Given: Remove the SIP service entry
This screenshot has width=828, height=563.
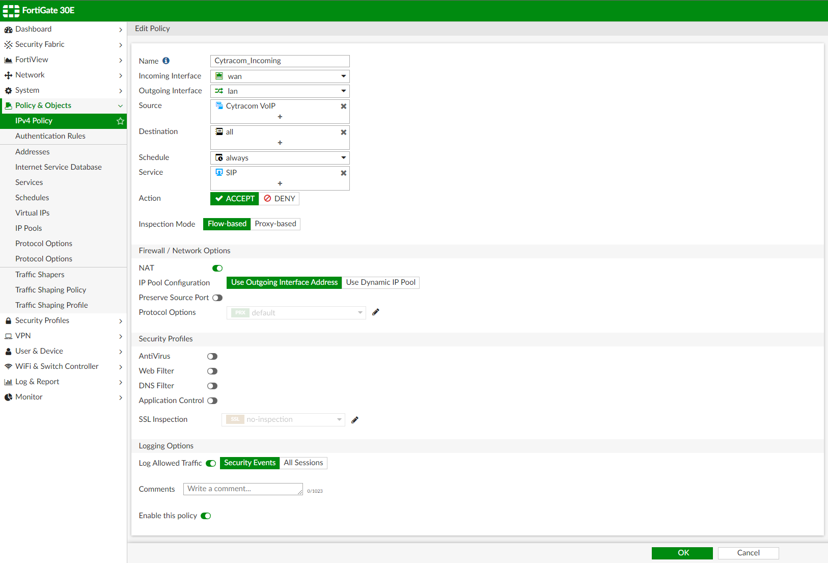Looking at the screenshot, I should click(344, 173).
